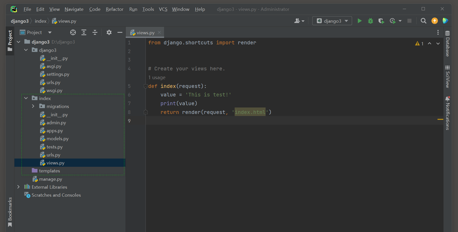The width and height of the screenshot is (458, 232).
Task: Open the Notifications tool window
Action: pyautogui.click(x=447, y=113)
